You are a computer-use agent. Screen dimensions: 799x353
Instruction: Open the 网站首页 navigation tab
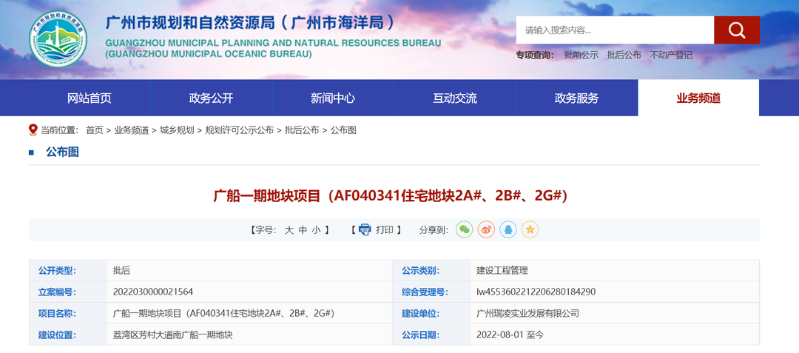click(x=90, y=98)
